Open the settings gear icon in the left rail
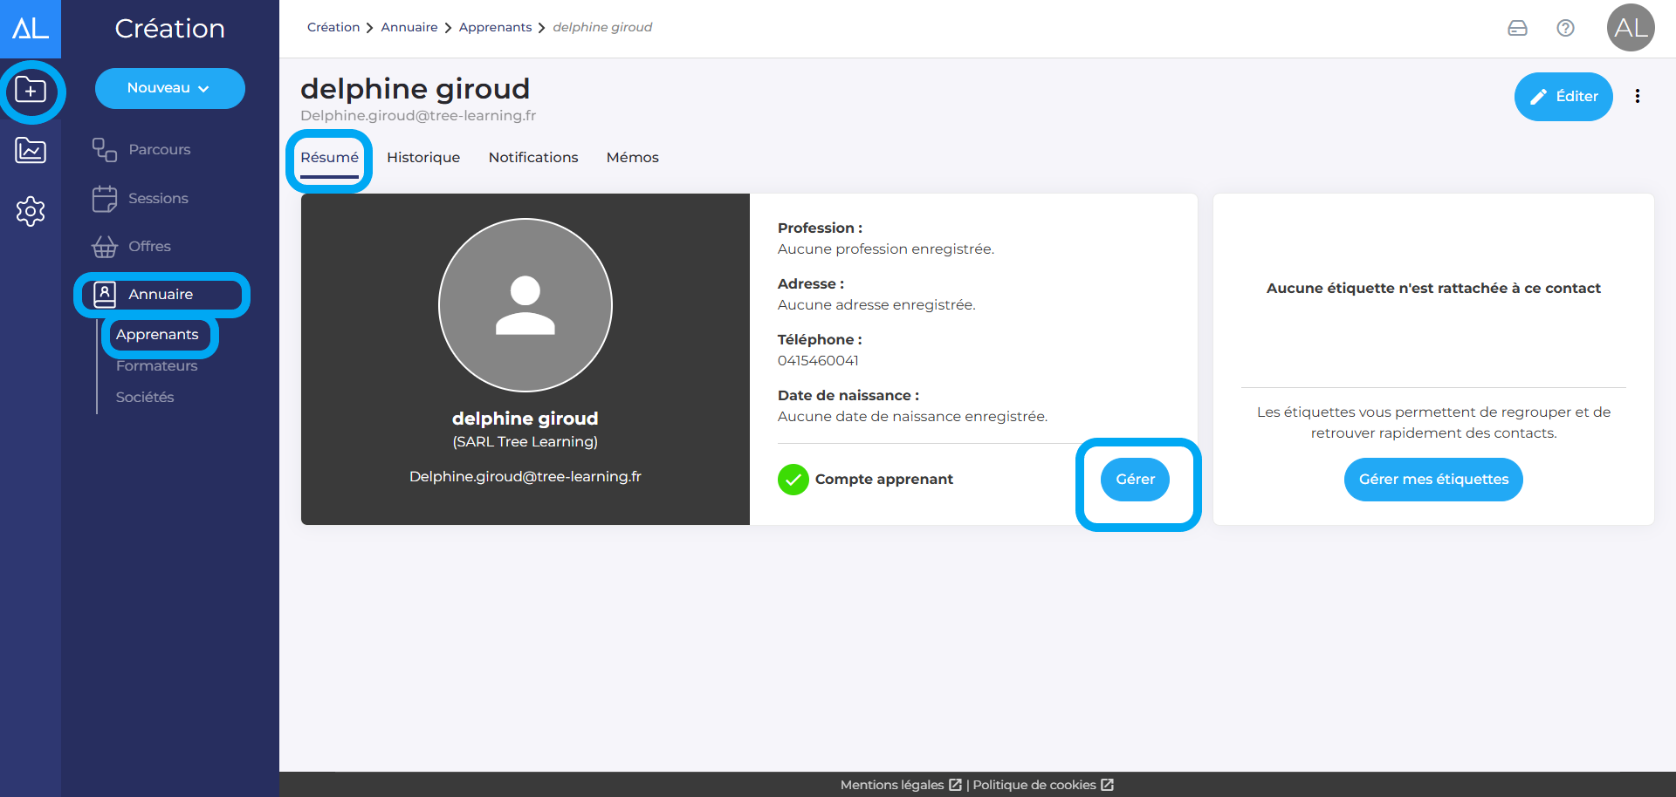The height and width of the screenshot is (797, 1676). point(31,211)
